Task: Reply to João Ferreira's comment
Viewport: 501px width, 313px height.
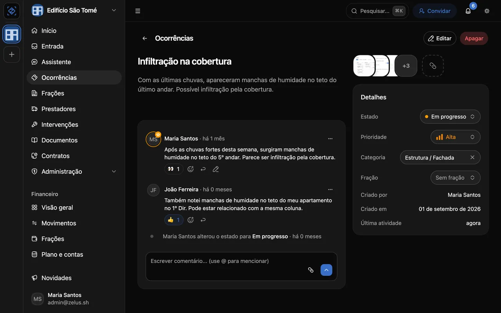Action: point(203,220)
